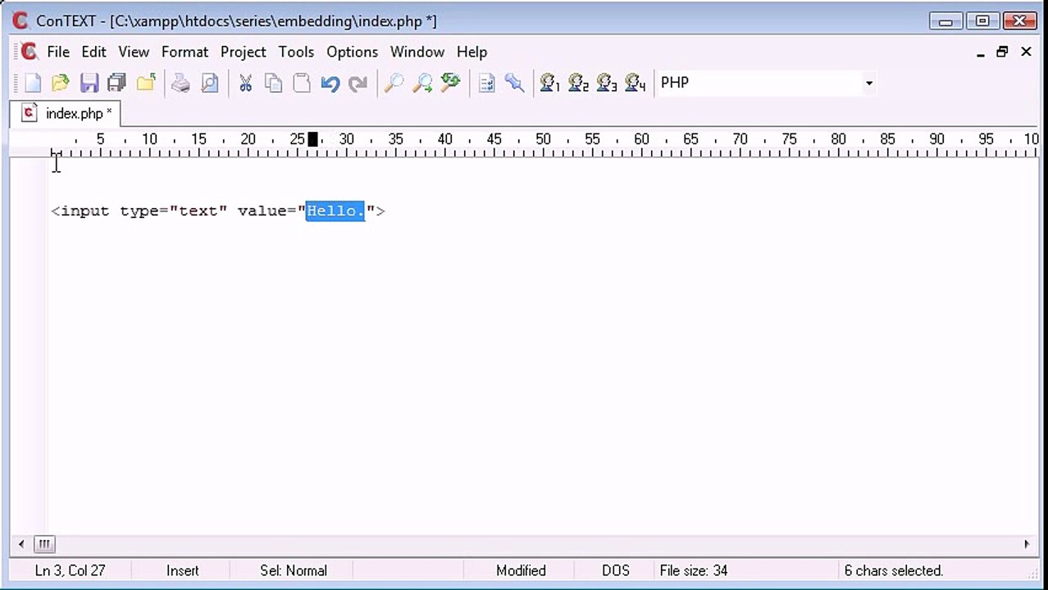Click "Ln 3, Col 27" in status bar

coord(71,570)
